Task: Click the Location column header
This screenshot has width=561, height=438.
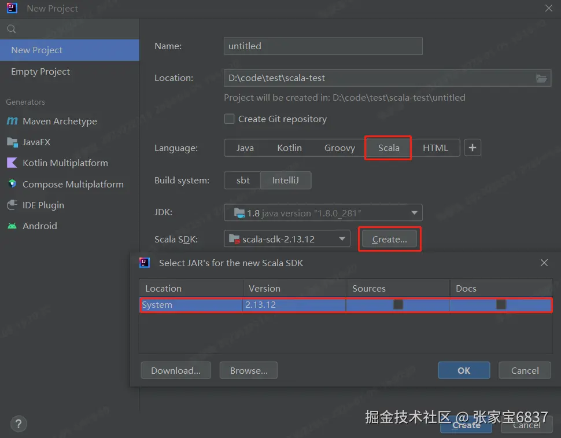Action: tap(191, 288)
